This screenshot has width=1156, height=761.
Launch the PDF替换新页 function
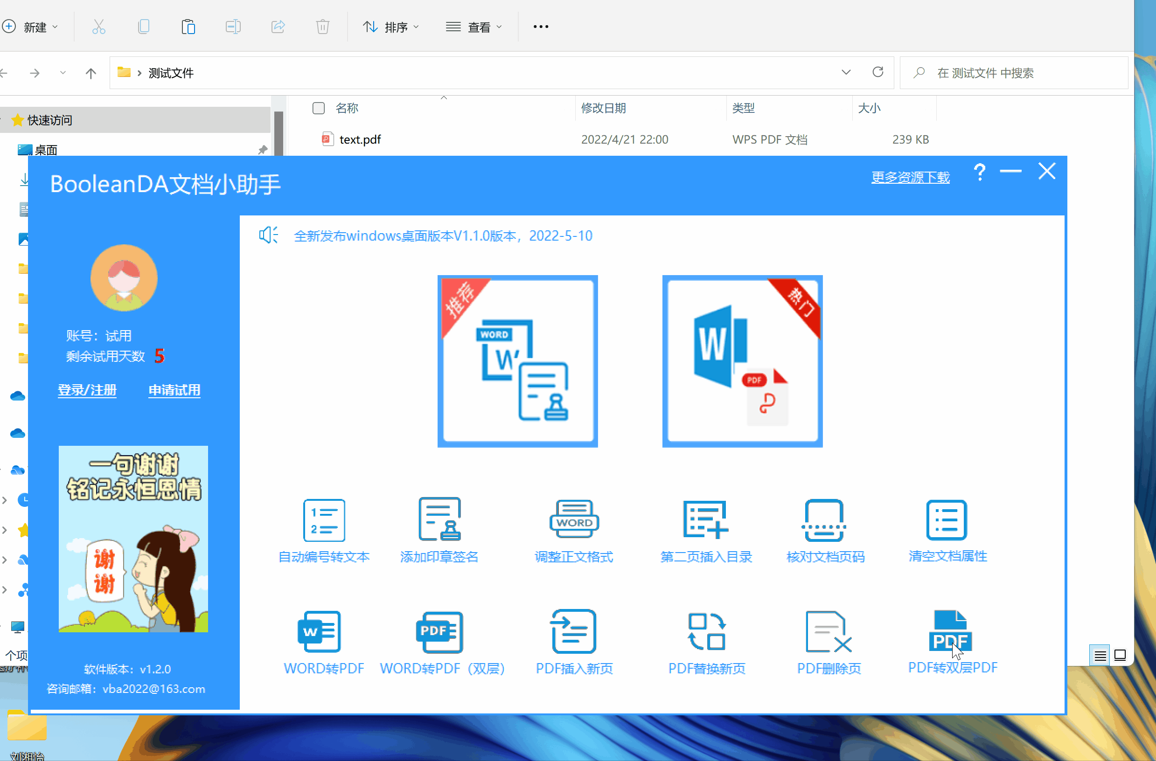click(707, 631)
